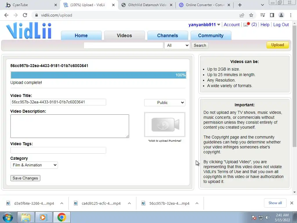Viewport: 297px width, 223px height.
Task: Open the (2) inbox messages link
Action: click(254, 24)
